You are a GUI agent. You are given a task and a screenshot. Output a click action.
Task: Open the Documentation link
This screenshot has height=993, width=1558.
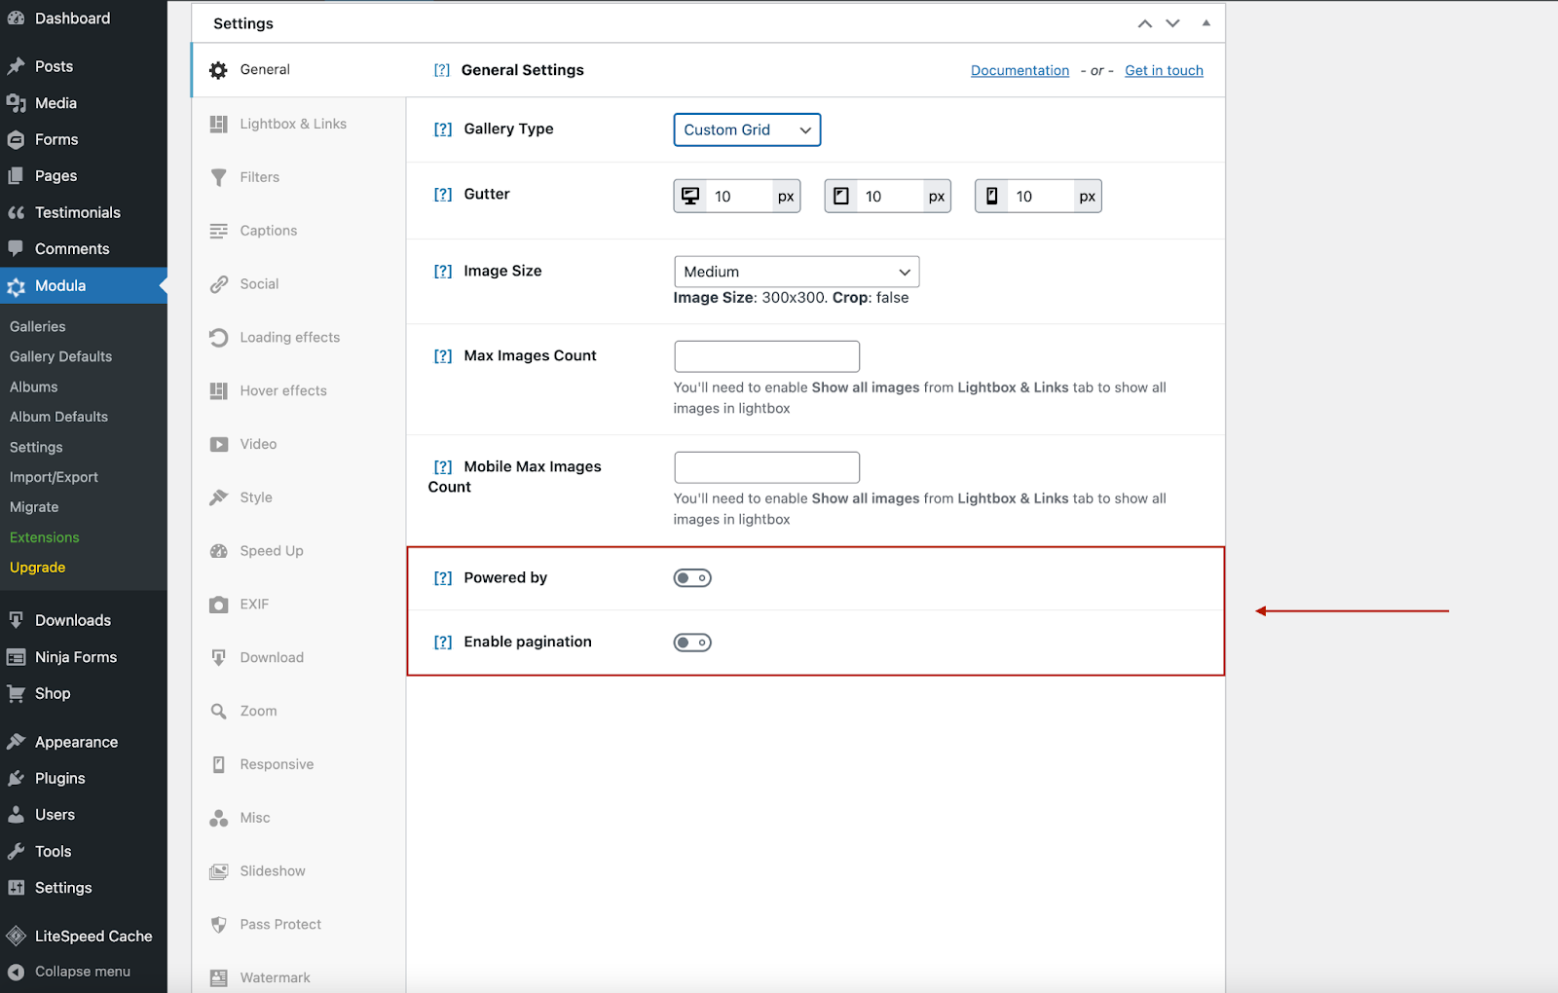(x=1020, y=70)
